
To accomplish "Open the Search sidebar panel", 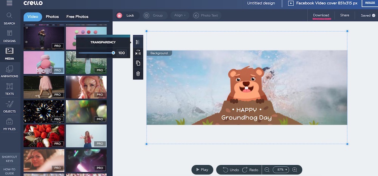I will pyautogui.click(x=9, y=19).
